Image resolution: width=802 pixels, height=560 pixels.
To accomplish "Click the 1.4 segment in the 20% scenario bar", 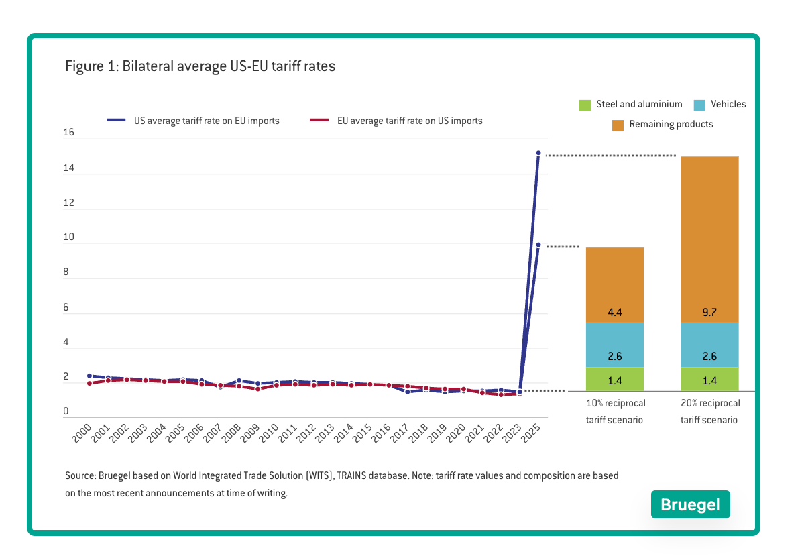I will 709,379.
